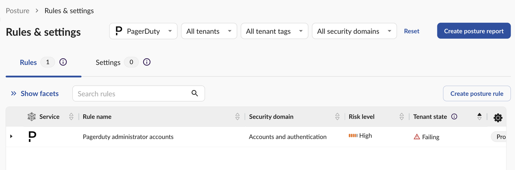Sort by Rule name column
The width and height of the screenshot is (515, 170).
coord(237,117)
